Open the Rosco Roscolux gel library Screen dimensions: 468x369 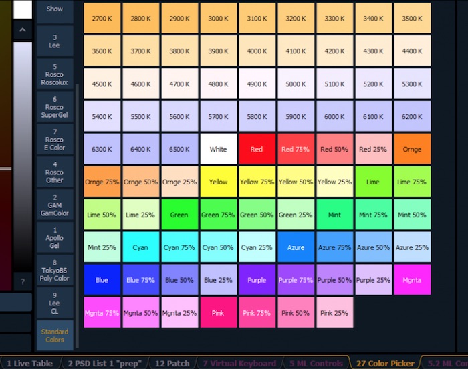[x=55, y=75]
